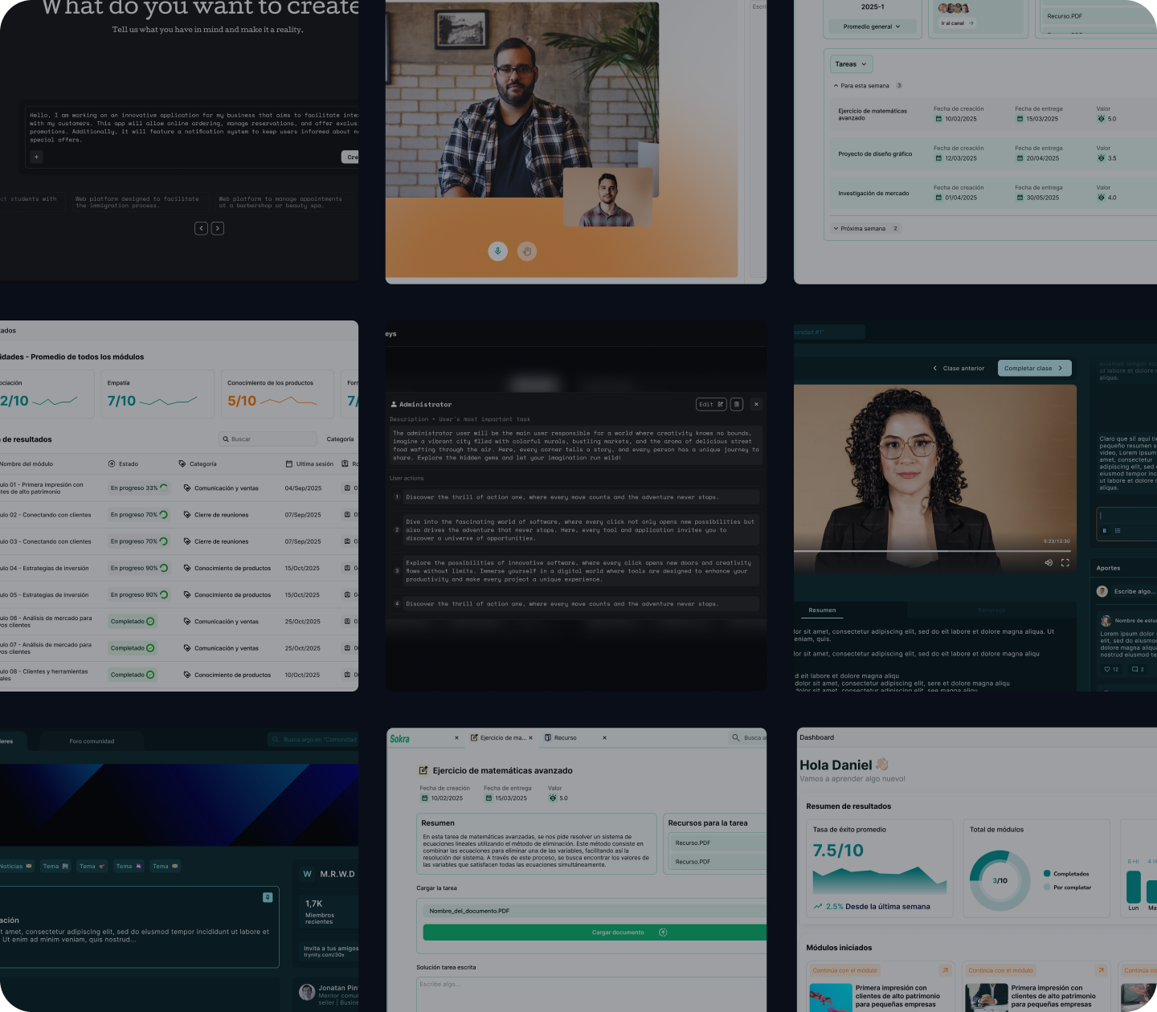Click the Buscar search field in results
Screen dimensions: 1157x1012
(x=269, y=439)
